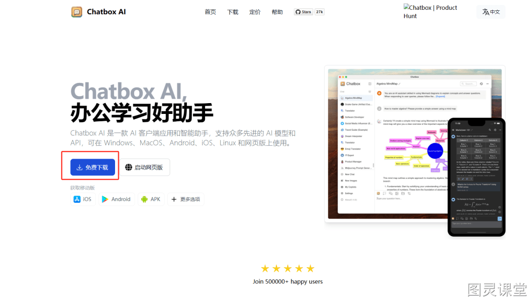The image size is (531, 301).
Task: Click the Android Google Play button
Action: tap(117, 199)
